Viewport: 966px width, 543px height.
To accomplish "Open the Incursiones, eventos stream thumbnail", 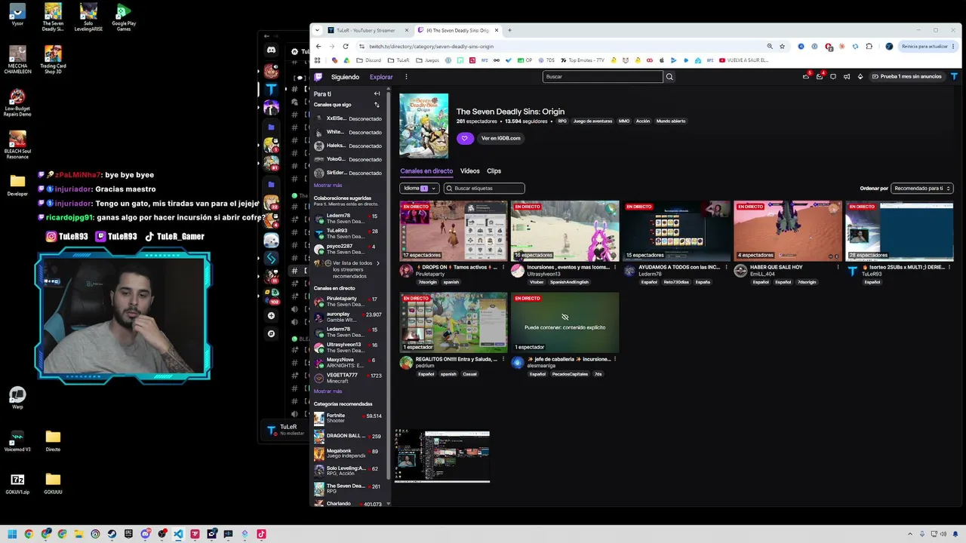I will pos(565,231).
